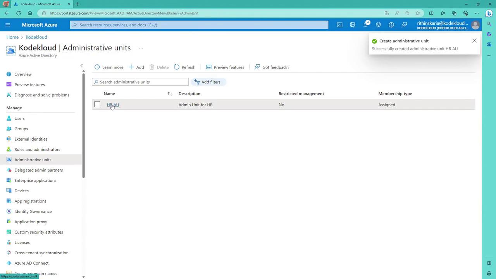
Task: Select Administrative units in left menu
Action: [33, 160]
